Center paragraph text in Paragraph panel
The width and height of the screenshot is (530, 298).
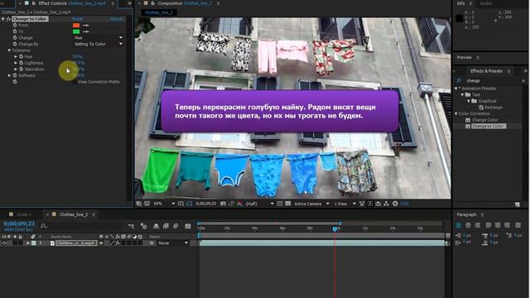click(x=468, y=225)
